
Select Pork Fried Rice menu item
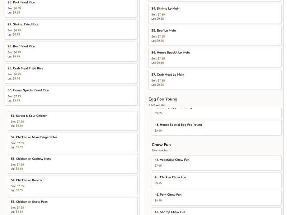coord(71,8)
